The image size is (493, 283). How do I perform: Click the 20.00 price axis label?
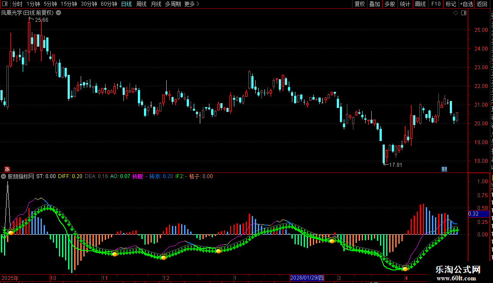tap(481, 124)
